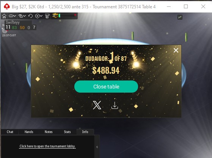Click the Swifteyy HUD stats box
The height and width of the screenshot is (158, 212).
coord(20,25)
